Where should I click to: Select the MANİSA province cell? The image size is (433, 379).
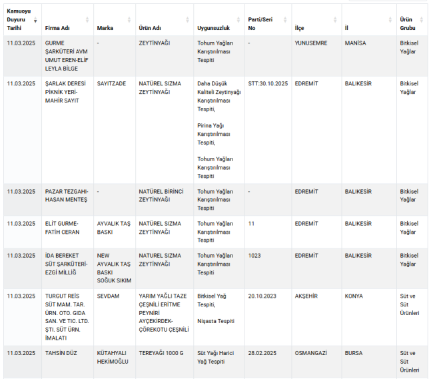[356, 43]
